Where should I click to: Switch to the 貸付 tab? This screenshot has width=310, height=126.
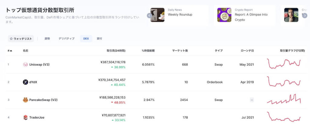[99, 39]
